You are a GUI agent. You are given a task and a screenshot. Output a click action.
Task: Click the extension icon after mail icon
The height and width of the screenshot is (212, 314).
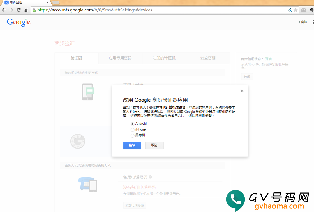312,10
